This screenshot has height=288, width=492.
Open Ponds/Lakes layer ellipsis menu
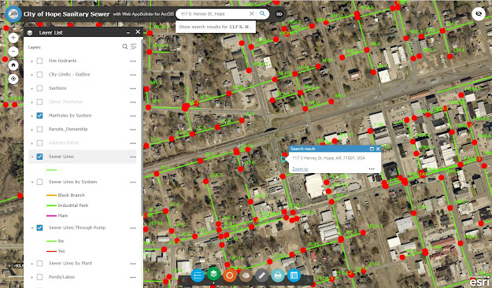point(133,277)
